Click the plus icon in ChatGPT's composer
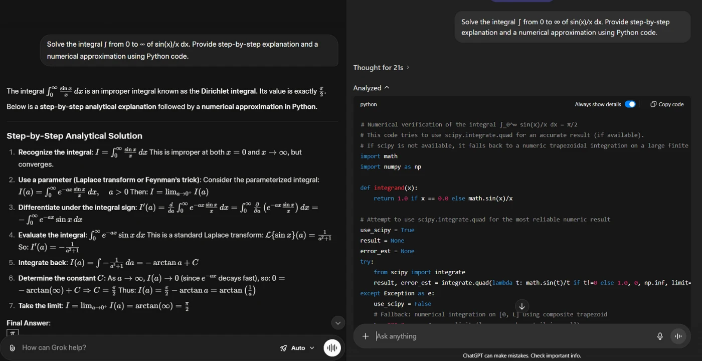Image resolution: width=702 pixels, height=361 pixels. tap(365, 336)
